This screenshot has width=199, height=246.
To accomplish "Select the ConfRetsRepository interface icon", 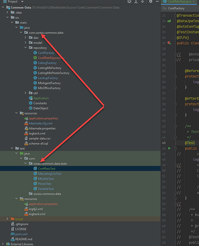I will (35, 58).
